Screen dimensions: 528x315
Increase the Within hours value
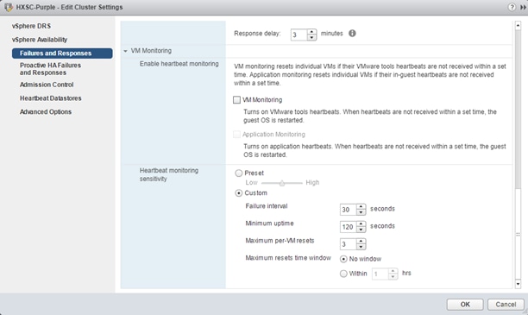(393, 271)
